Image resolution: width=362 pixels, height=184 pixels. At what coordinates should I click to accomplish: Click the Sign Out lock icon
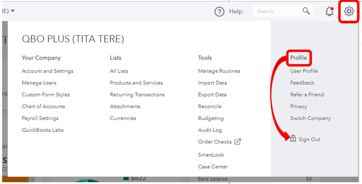coord(293,138)
